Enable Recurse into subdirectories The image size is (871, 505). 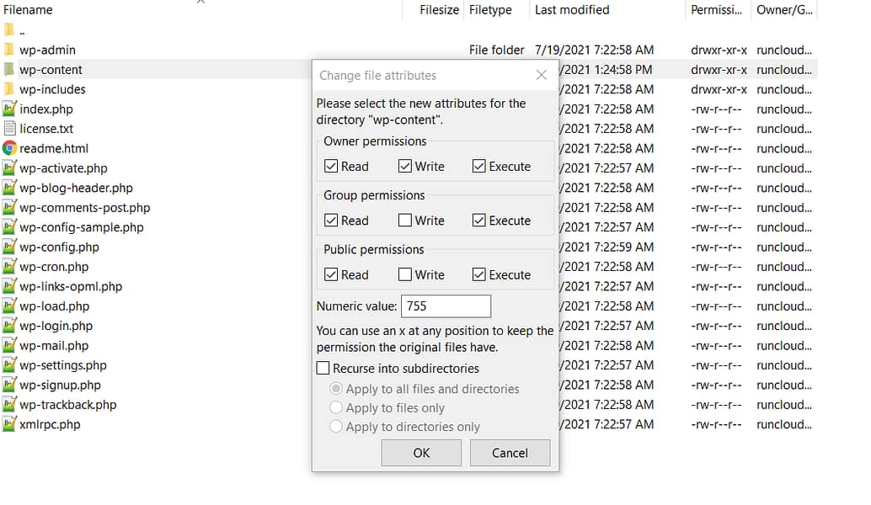click(x=323, y=368)
